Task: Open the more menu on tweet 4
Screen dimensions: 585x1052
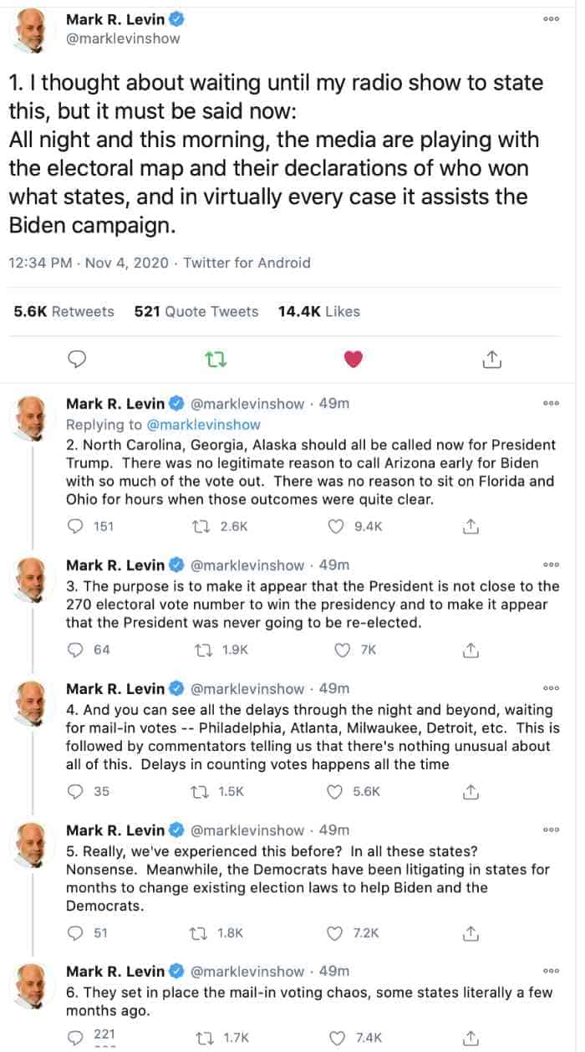Action: click(x=551, y=689)
